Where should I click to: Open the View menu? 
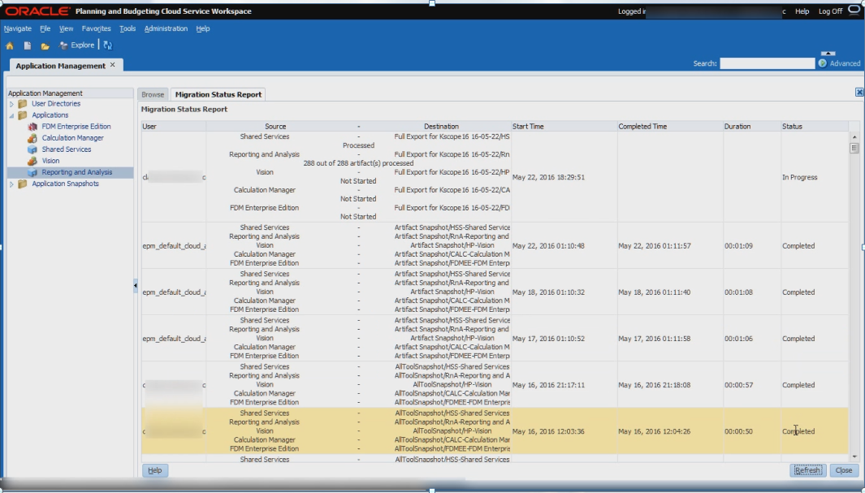click(x=67, y=28)
